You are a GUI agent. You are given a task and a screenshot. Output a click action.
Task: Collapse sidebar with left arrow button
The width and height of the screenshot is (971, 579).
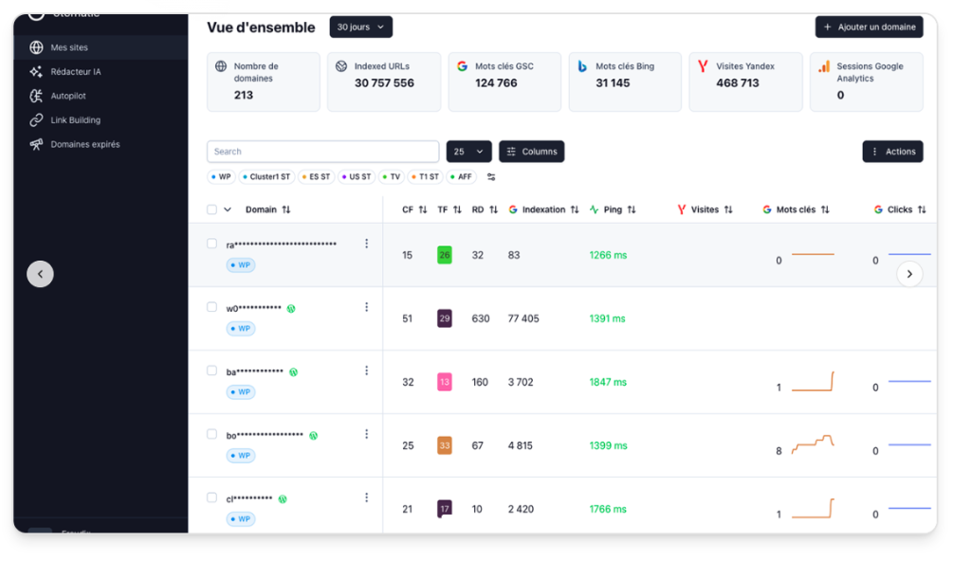[40, 274]
